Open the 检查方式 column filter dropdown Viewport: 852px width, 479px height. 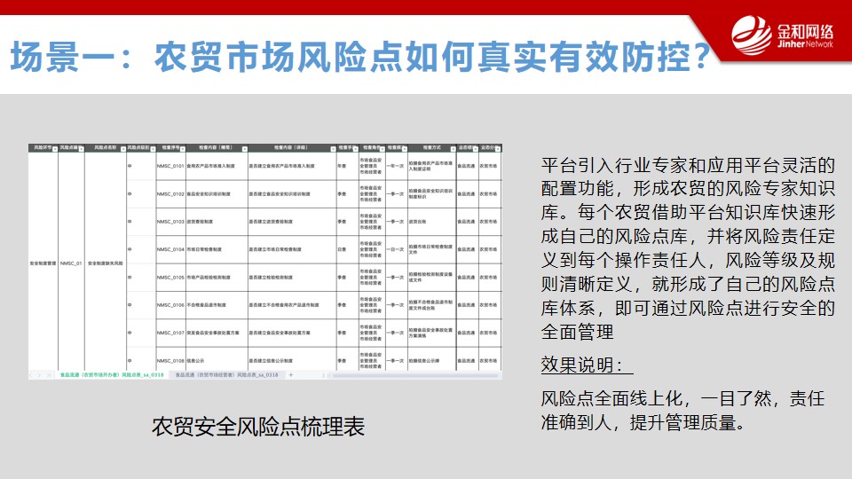[453, 149]
